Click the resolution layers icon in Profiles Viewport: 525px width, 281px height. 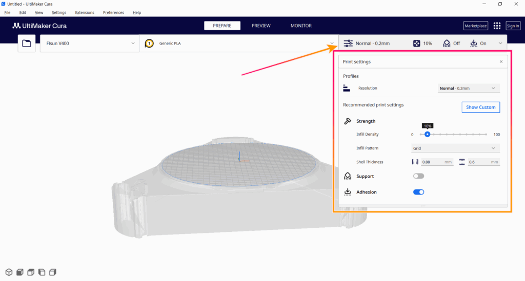[x=347, y=88]
